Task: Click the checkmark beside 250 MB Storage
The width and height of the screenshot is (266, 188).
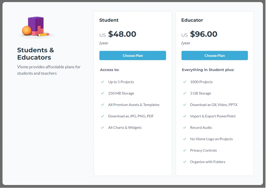Action: tap(102, 93)
